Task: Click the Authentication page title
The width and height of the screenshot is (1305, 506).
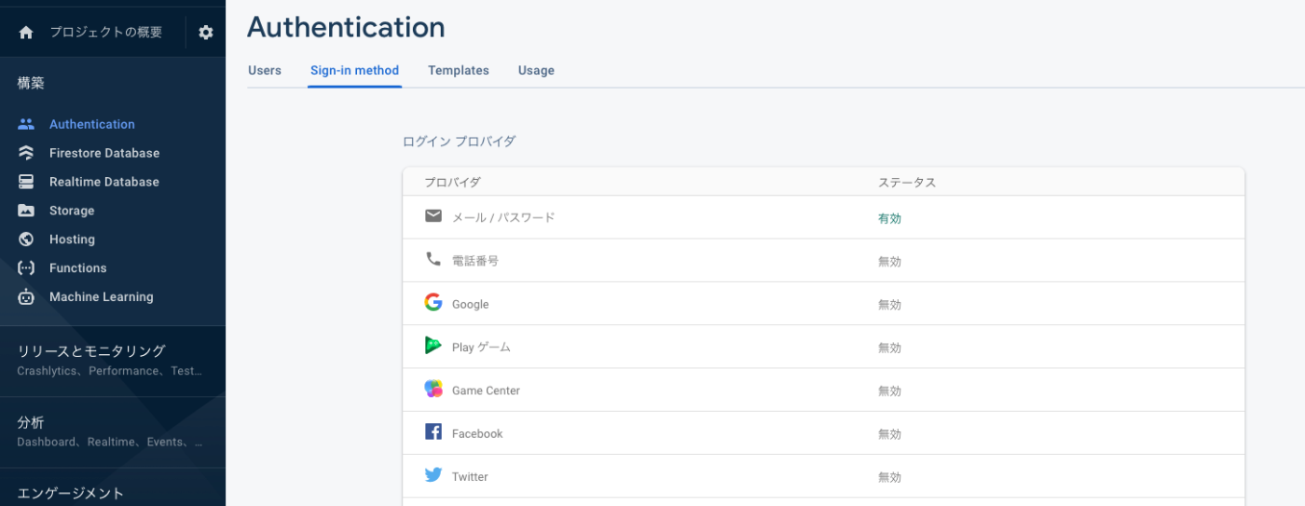Action: point(346,27)
